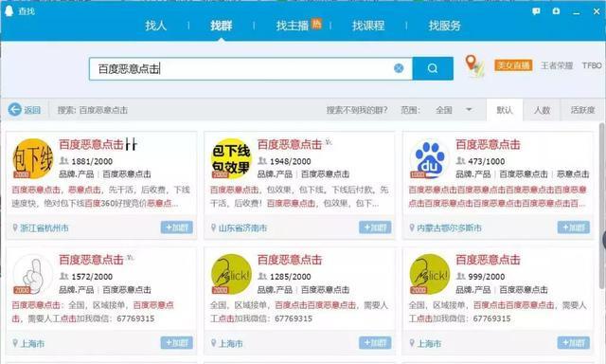
Task: Switch to 找群 tab
Action: (221, 26)
